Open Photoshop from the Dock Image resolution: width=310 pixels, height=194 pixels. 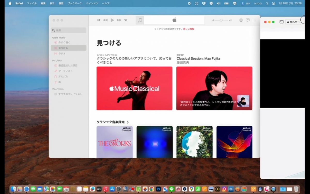tap(158, 189)
